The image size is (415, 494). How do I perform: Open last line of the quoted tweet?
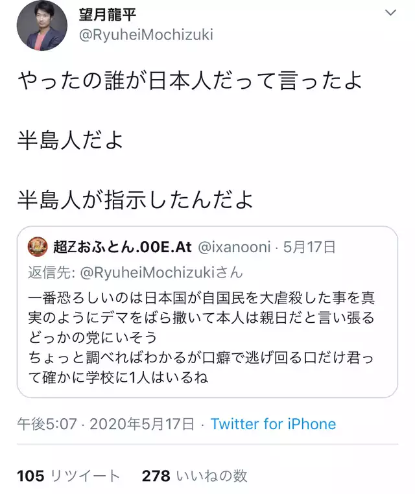tap(118, 377)
